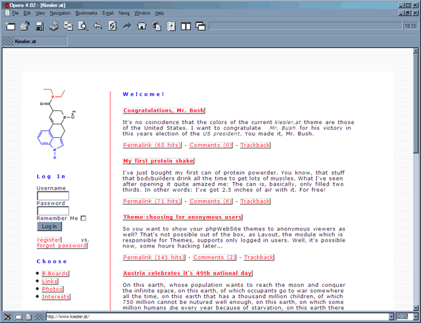Image resolution: width=421 pixels, height=323 pixels.
Task: Click the Tile windows toolbar icon
Action: pos(186,26)
